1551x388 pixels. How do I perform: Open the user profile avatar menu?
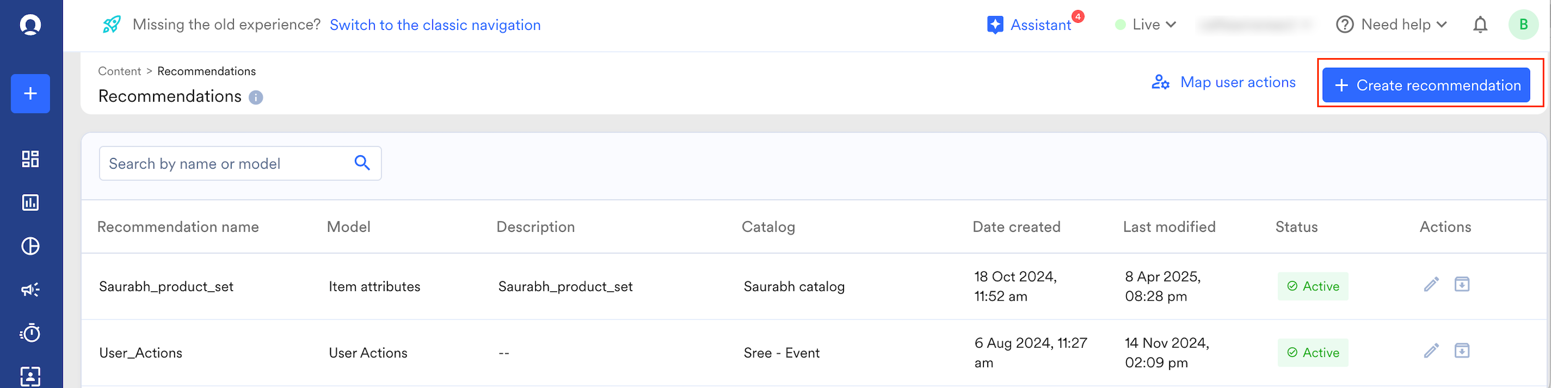pos(1523,25)
